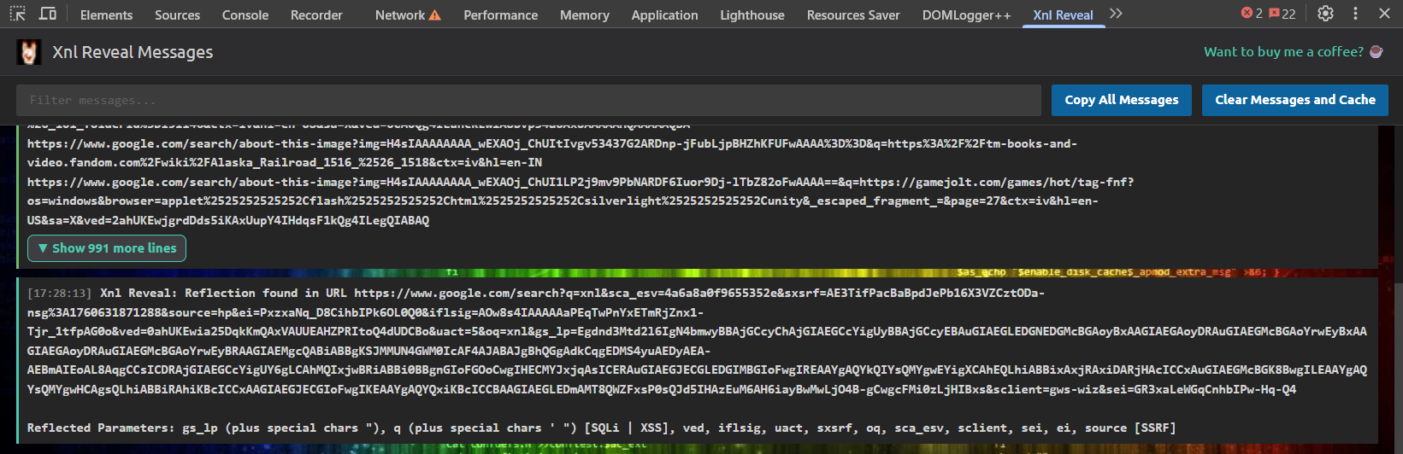Switch to the Recorder tab
The height and width of the screenshot is (454, 1403).
316,15
